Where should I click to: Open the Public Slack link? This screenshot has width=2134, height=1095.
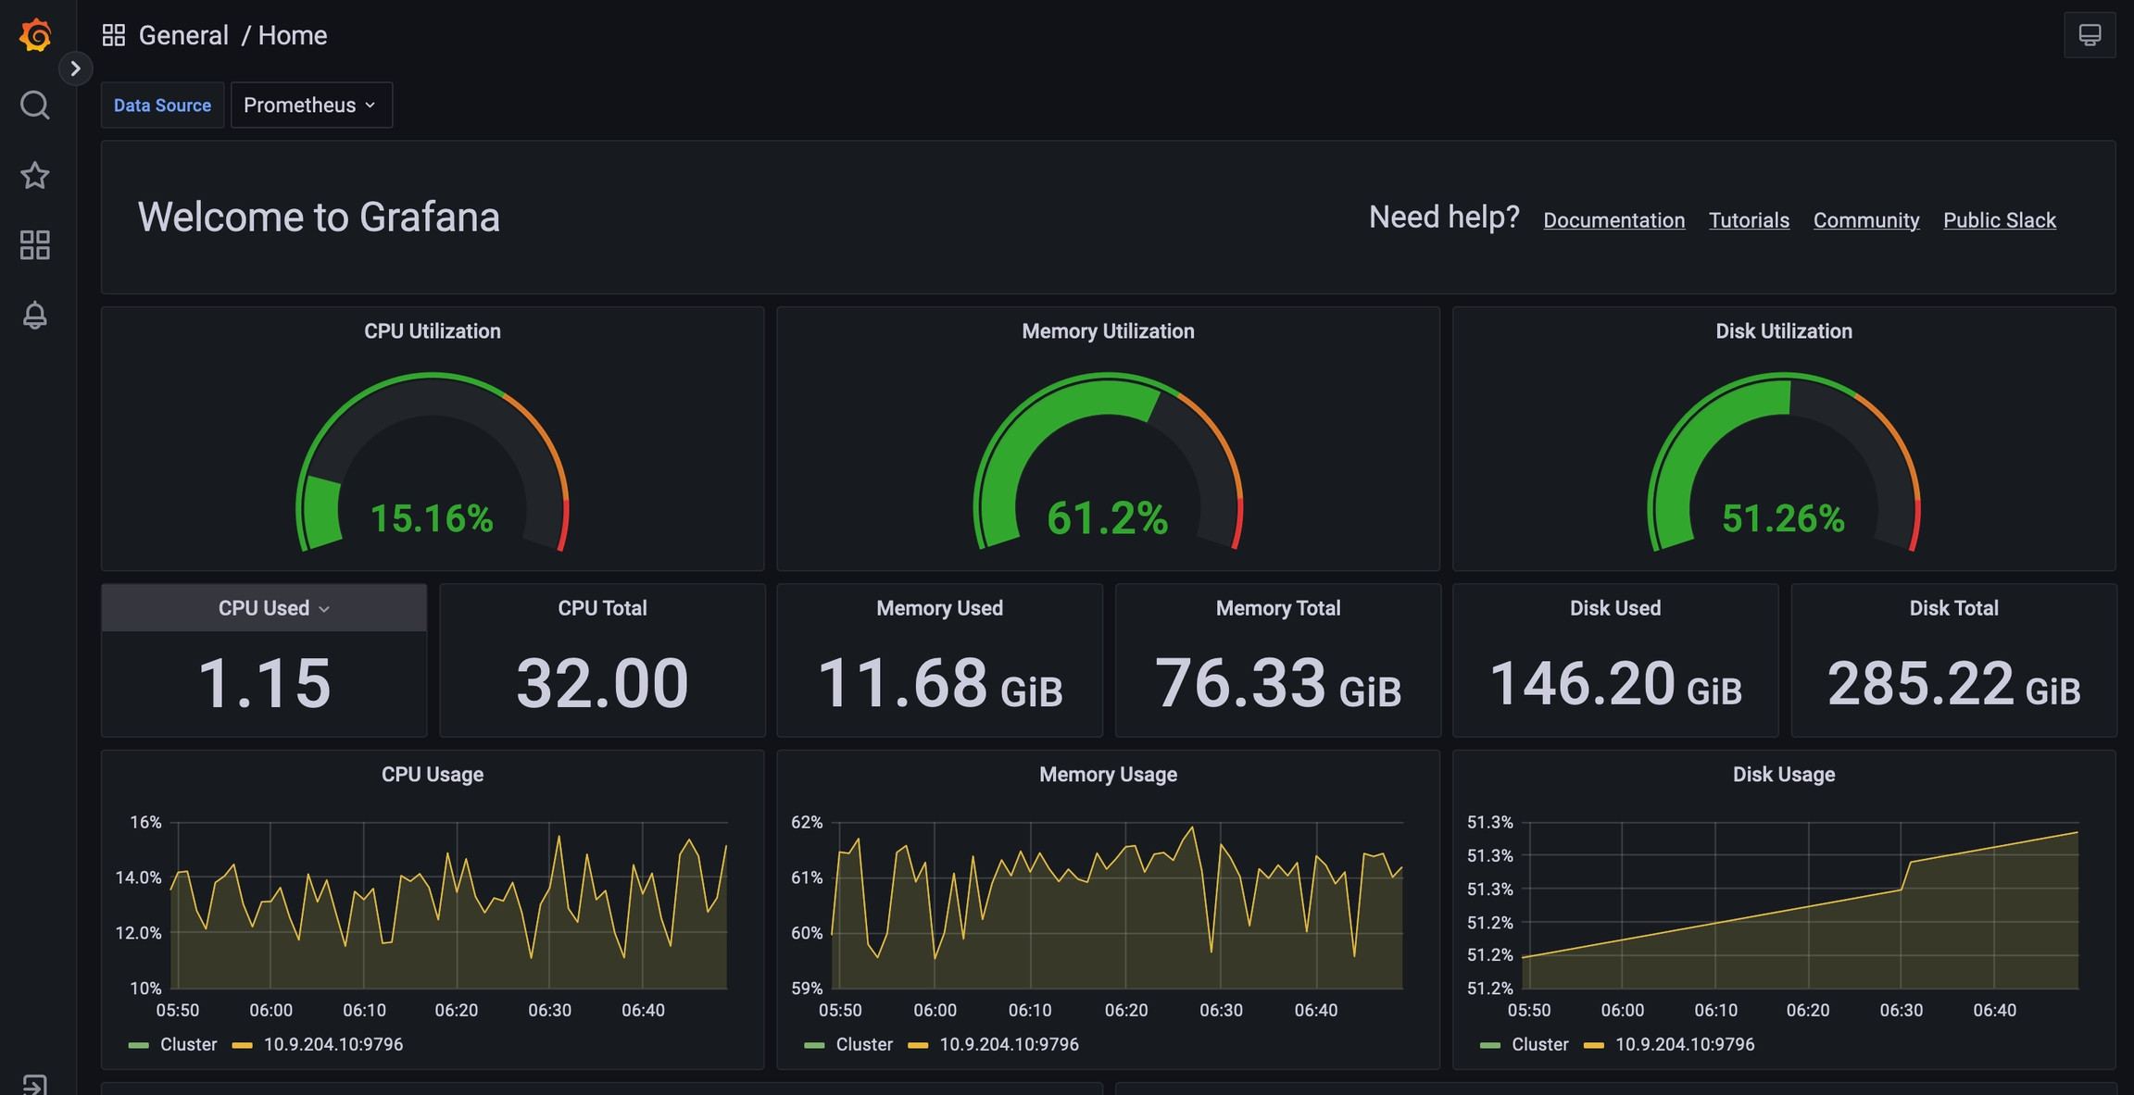coord(1999,220)
